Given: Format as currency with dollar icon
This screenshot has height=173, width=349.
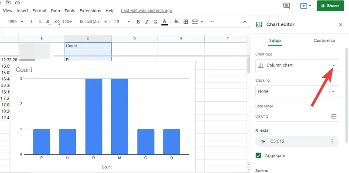Looking at the screenshot, I should pos(31,22).
